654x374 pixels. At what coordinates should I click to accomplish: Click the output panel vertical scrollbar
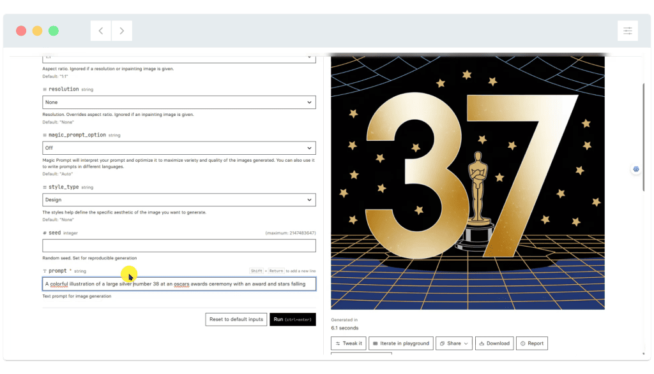point(644,137)
